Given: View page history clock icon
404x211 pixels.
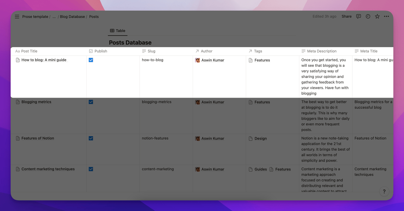Looking at the screenshot, I should (368, 17).
